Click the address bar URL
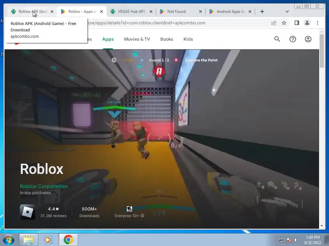Viewport: 329px width, 246px height. pyautogui.click(x=146, y=23)
